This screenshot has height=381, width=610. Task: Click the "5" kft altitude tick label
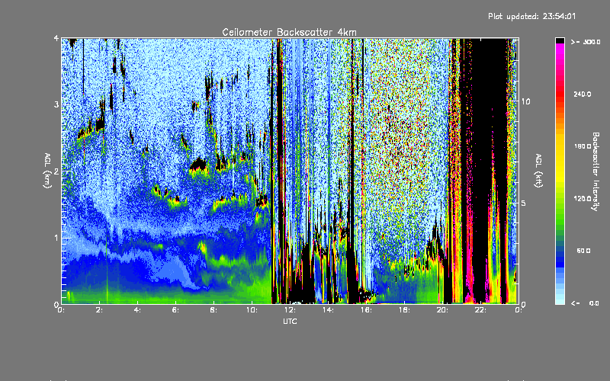point(524,203)
